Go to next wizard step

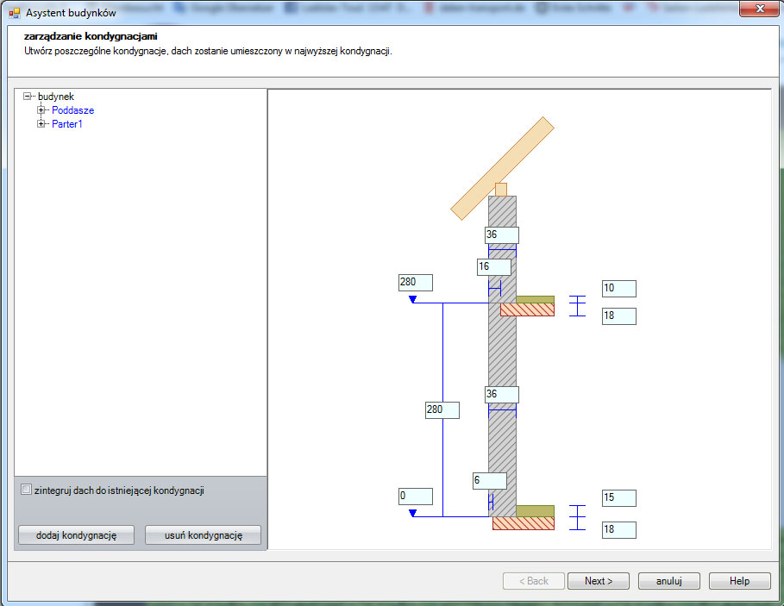tap(598, 581)
